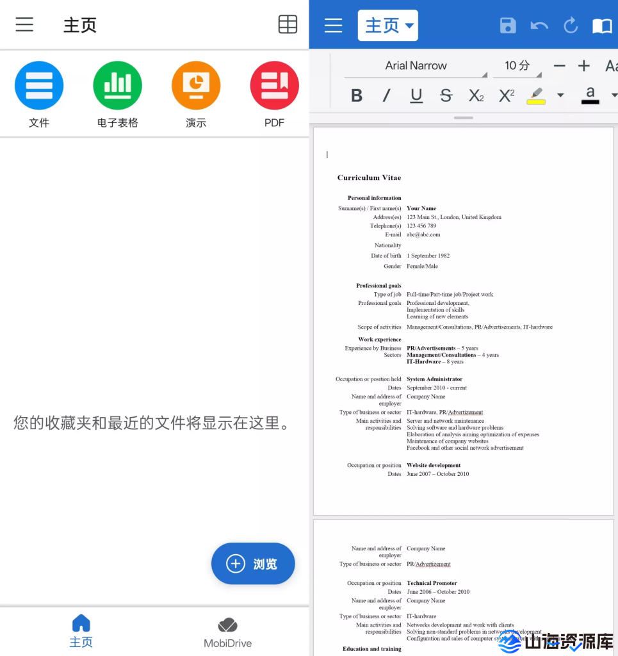Tap the 浏览 browse button

point(252,564)
